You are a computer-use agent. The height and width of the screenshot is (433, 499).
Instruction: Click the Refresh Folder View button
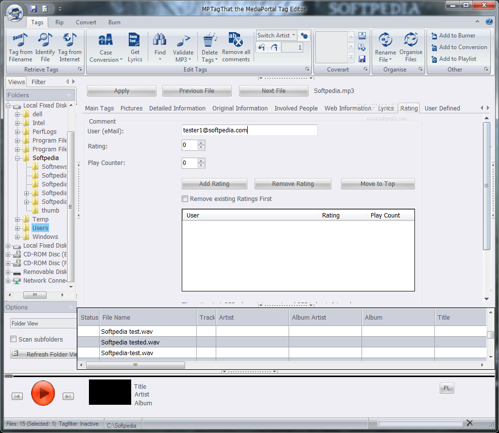(x=44, y=354)
